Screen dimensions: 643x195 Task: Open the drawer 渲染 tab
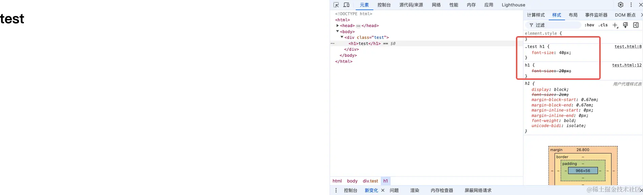point(415,190)
